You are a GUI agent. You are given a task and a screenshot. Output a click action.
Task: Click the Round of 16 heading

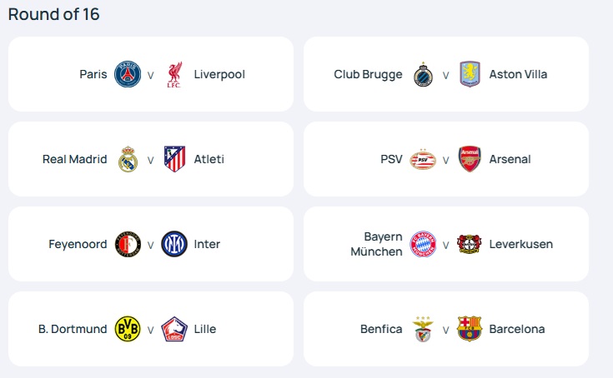(53, 14)
